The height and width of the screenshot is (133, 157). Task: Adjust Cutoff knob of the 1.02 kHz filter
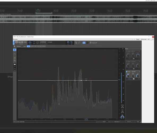tap(128, 66)
